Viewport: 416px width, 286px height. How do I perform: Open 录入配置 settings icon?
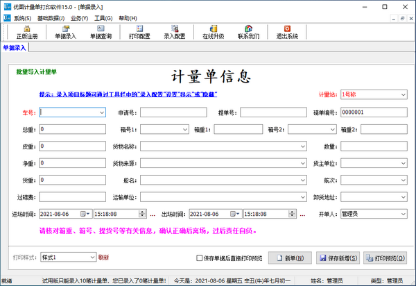tap(174, 31)
